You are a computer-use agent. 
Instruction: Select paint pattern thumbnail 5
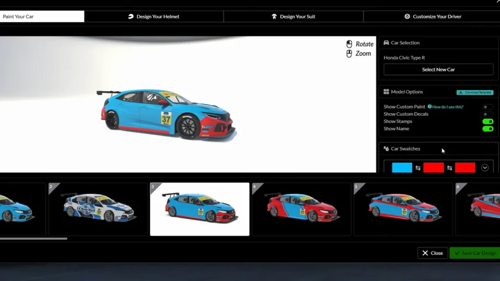(x=403, y=209)
